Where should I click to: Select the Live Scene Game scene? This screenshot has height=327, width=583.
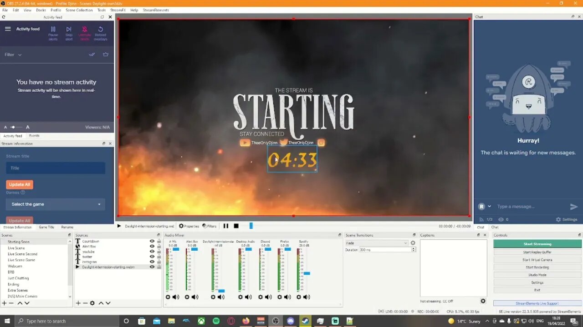click(x=21, y=260)
